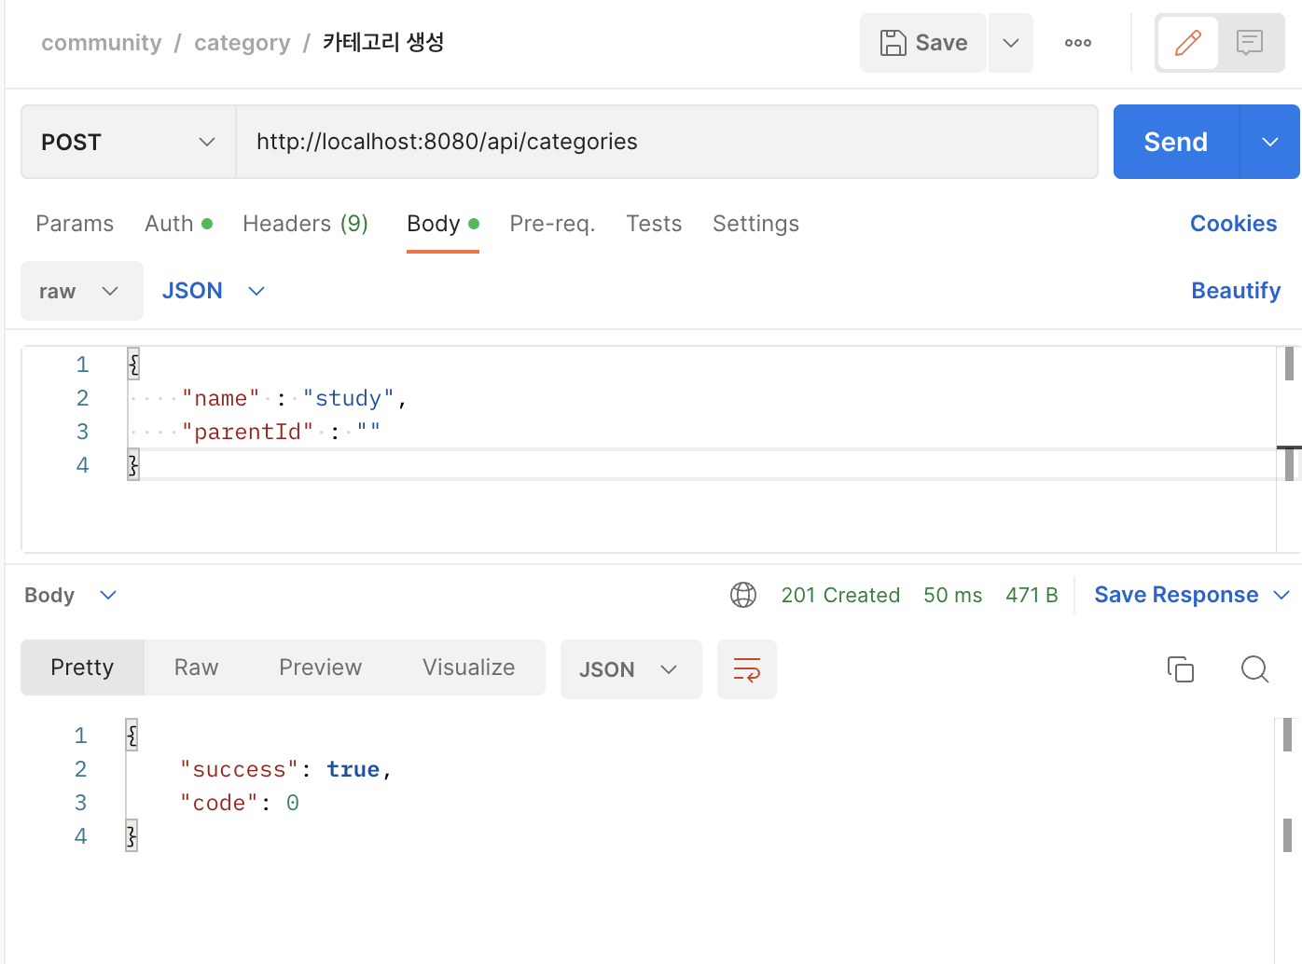
Task: Click the Save button
Action: (x=923, y=43)
